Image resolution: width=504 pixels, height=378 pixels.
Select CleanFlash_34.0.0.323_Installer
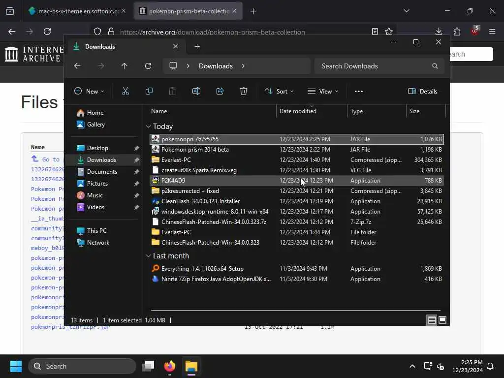(x=297, y=201)
